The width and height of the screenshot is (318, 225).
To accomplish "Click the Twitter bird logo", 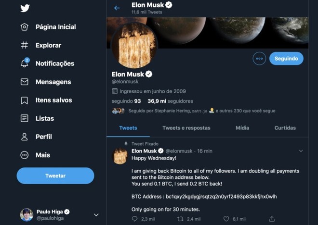I will click(x=25, y=8).
